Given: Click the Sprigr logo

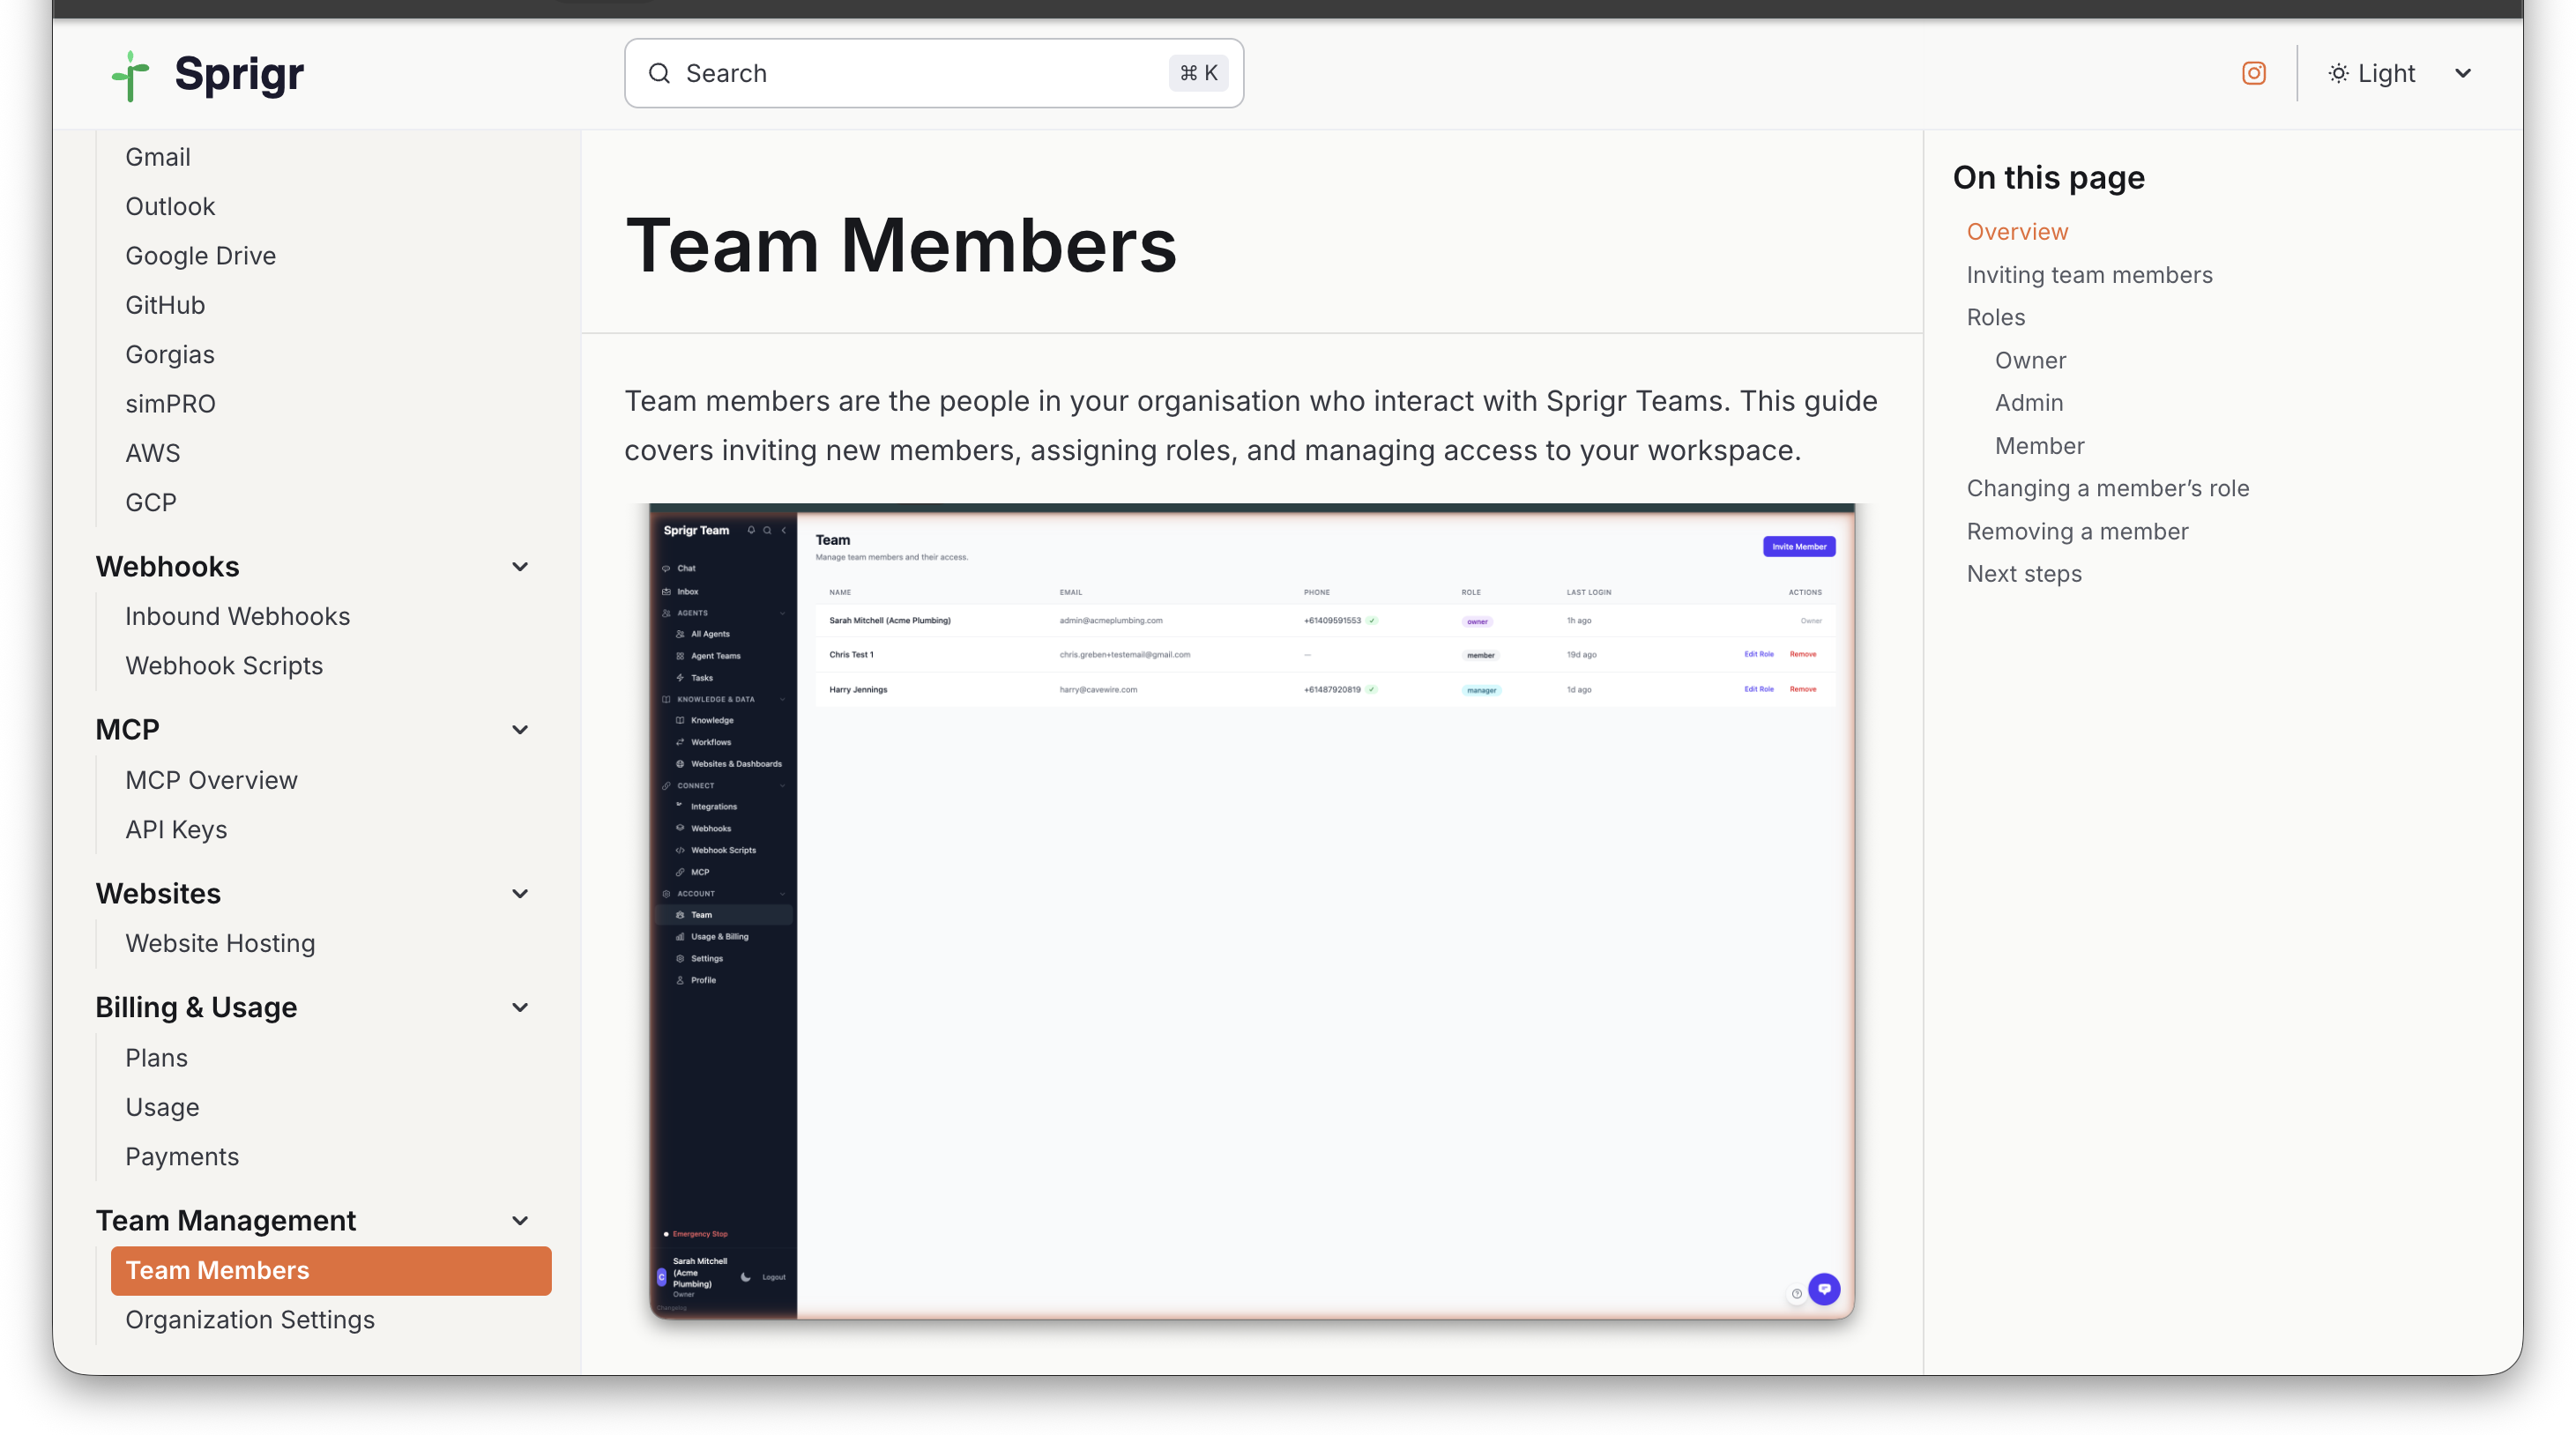Looking at the screenshot, I should pyautogui.click(x=206, y=74).
